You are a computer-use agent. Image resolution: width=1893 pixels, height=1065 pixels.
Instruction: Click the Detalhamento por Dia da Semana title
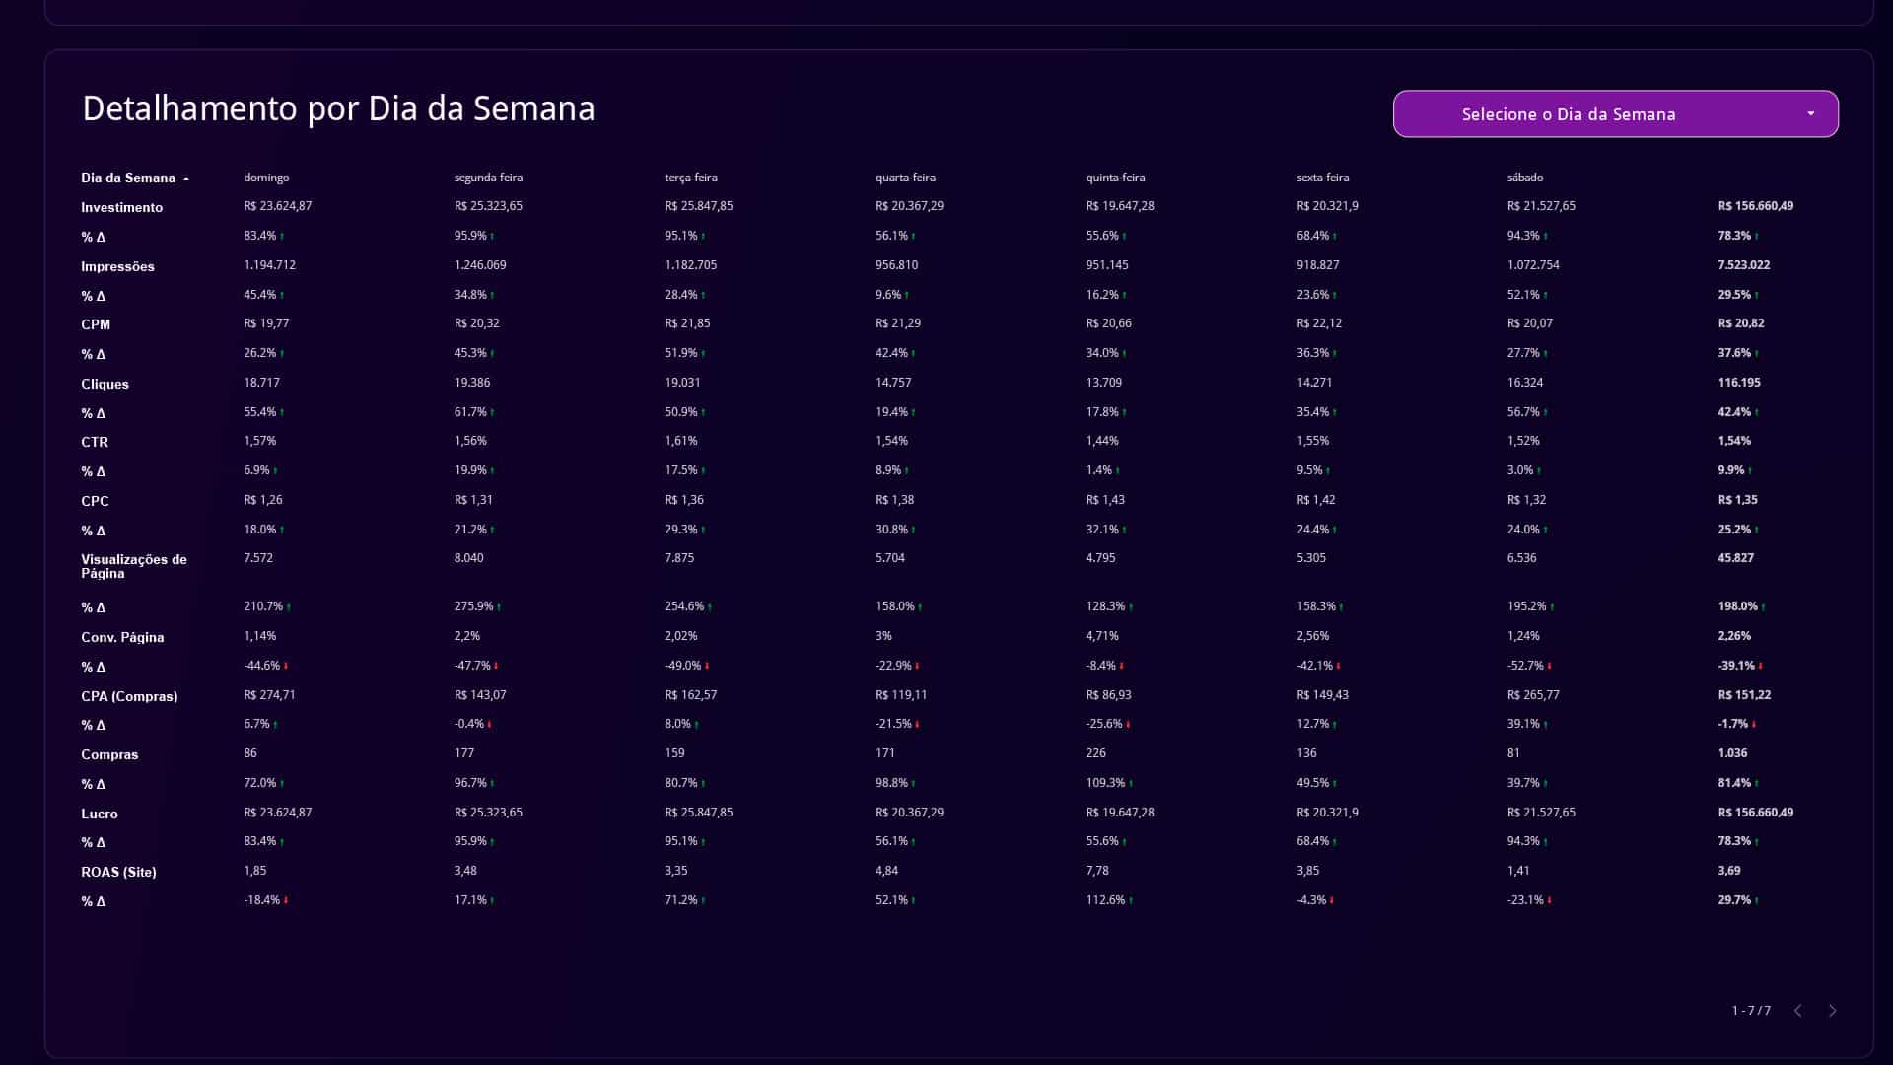pyautogui.click(x=338, y=108)
